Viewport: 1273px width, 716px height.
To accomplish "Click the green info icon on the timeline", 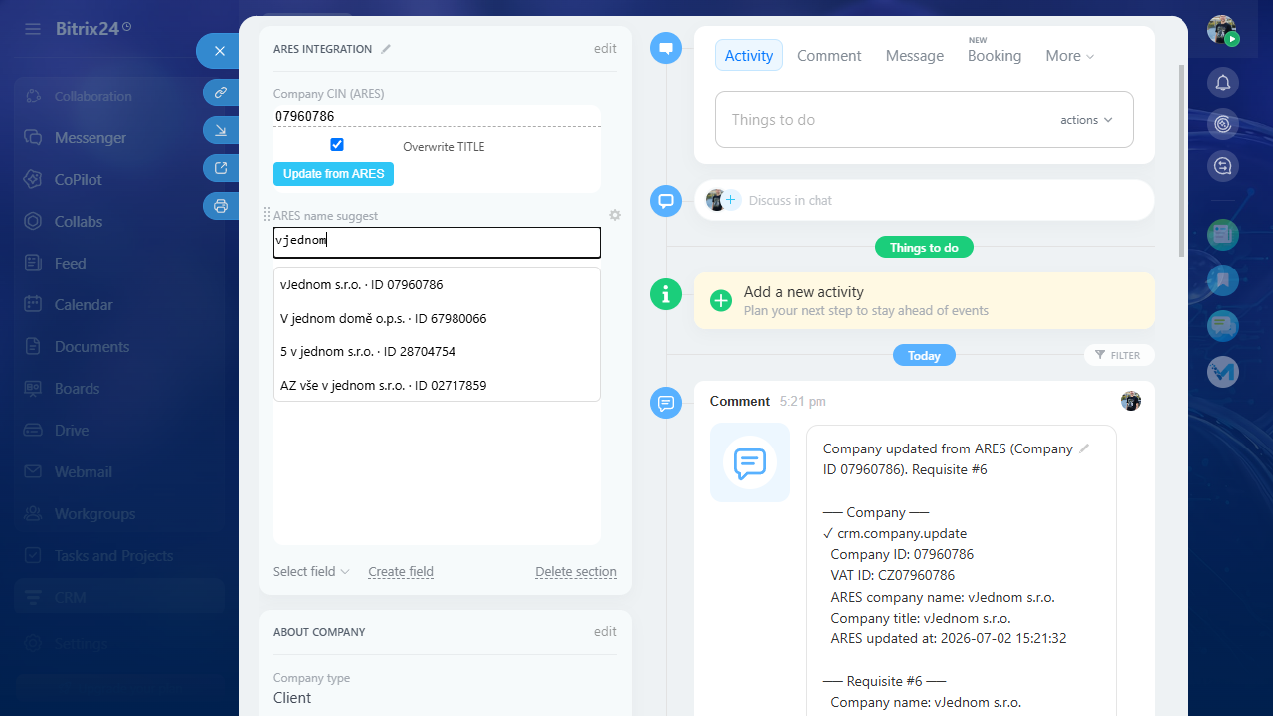I will coord(666,294).
